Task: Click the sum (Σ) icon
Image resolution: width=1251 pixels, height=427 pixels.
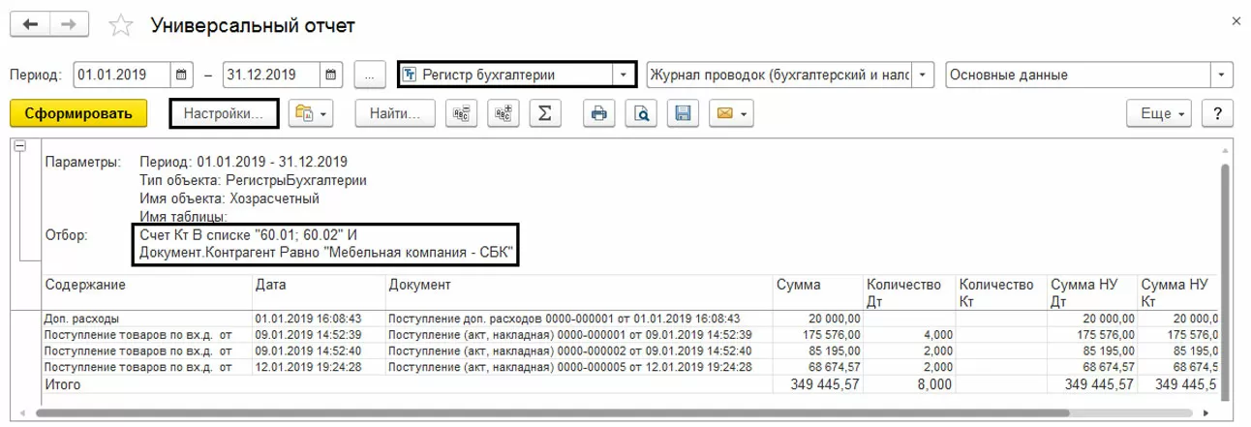Action: point(545,113)
